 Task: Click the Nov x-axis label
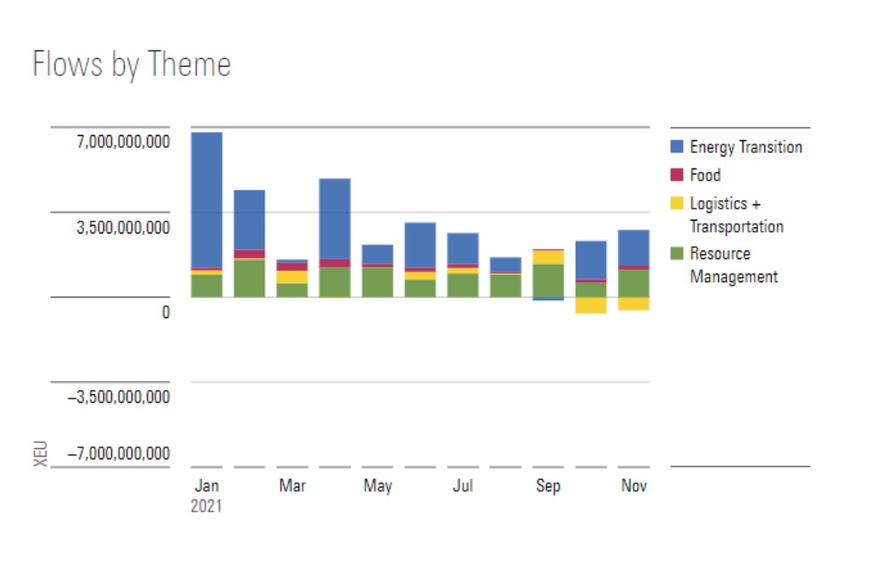tap(634, 486)
